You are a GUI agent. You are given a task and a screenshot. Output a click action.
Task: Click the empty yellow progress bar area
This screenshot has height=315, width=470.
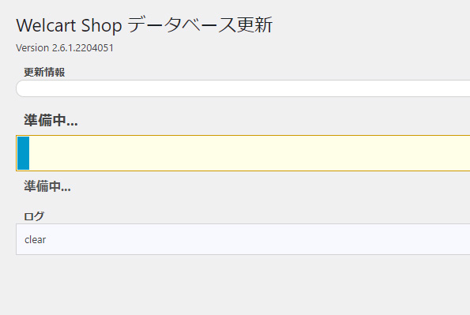tap(250, 153)
